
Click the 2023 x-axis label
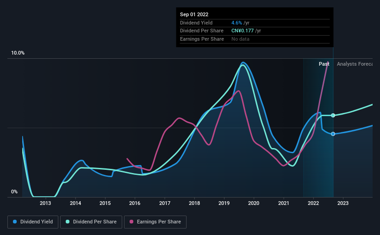343,203
